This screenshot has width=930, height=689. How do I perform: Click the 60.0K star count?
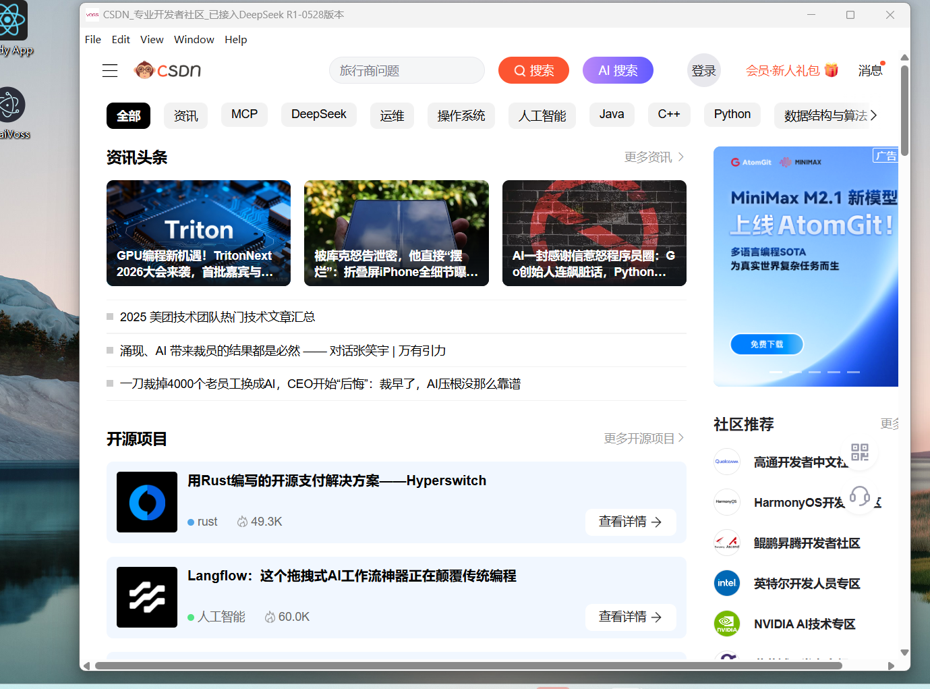(x=287, y=617)
